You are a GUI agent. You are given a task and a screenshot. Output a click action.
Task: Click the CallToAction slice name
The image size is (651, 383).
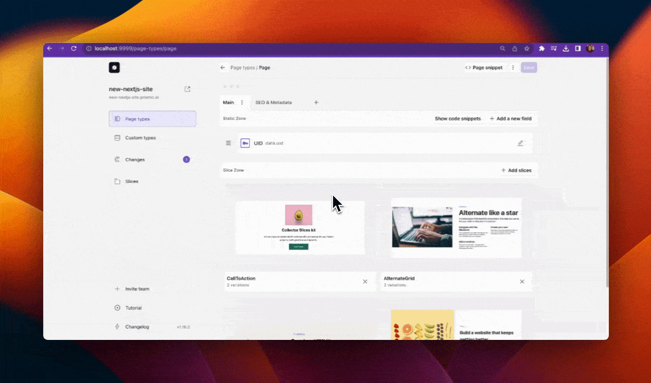(241, 278)
